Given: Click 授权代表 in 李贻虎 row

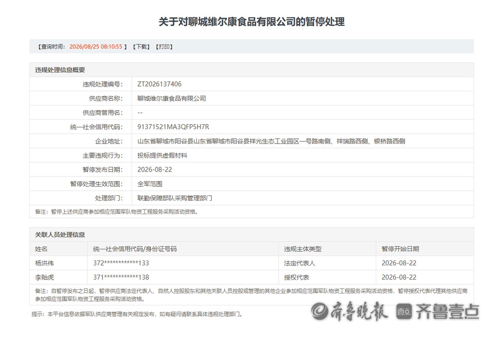Looking at the screenshot, I should [297, 277].
